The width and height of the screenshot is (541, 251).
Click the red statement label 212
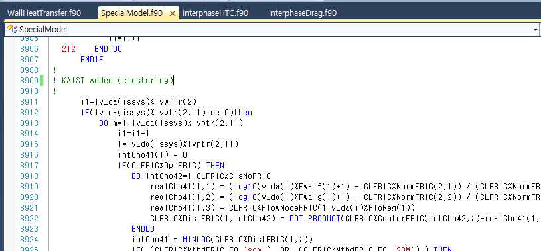[68, 49]
